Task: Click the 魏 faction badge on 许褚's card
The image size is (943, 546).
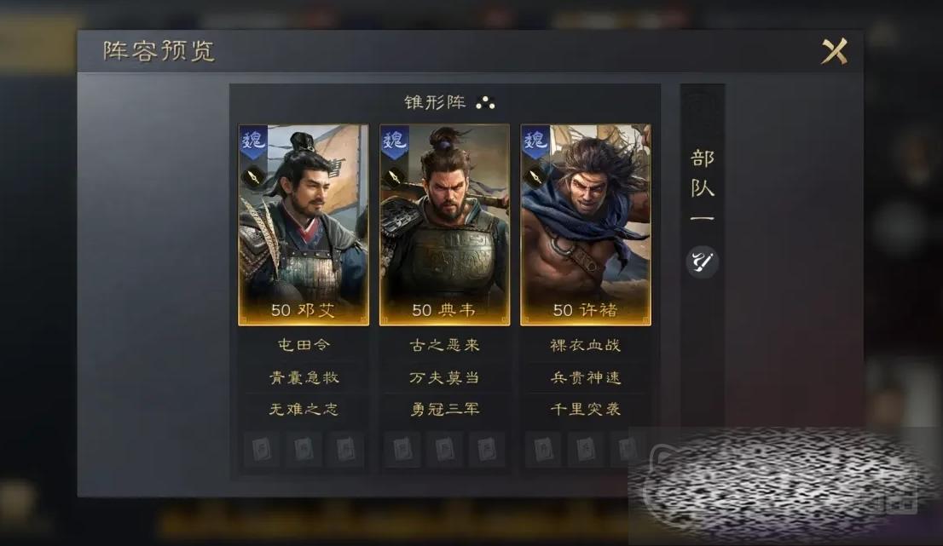Action: pyautogui.click(x=535, y=141)
